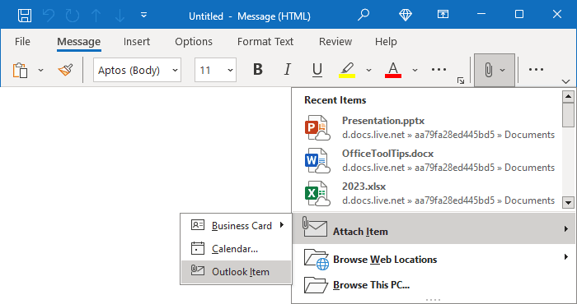Click the Search magnifier icon
The height and width of the screenshot is (304, 577).
364,15
